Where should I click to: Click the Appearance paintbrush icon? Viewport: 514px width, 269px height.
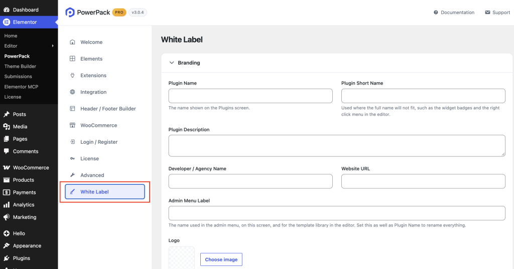[x=6, y=246]
